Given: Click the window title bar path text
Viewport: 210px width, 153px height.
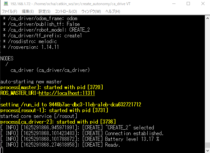Looking at the screenshot, I should [x=64, y=4].
